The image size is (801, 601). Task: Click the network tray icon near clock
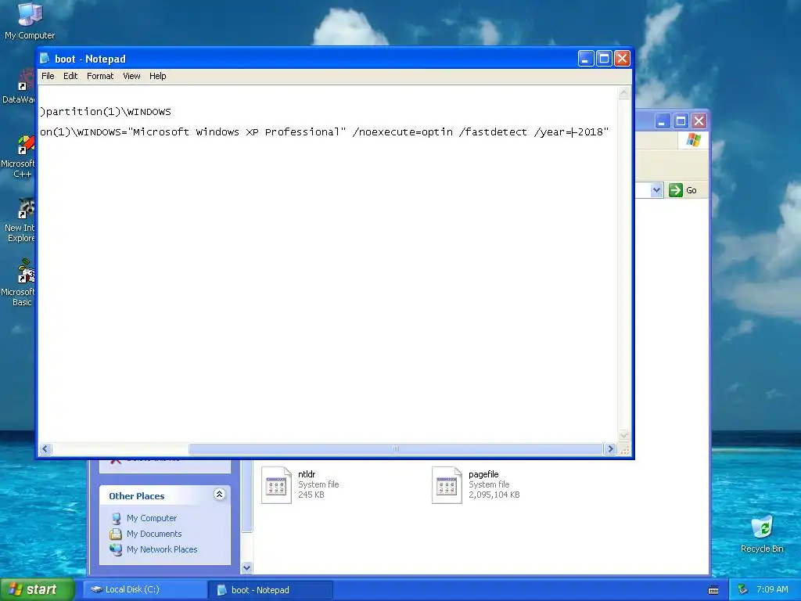[x=743, y=590]
